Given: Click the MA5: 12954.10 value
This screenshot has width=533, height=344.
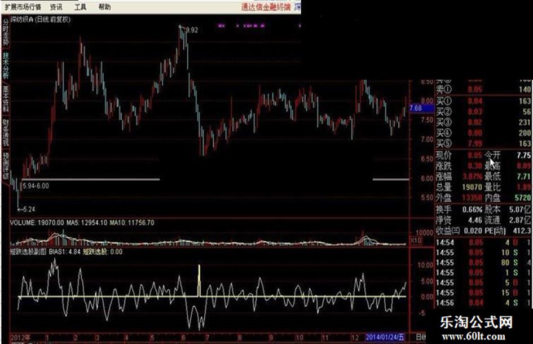Looking at the screenshot, I should [87, 223].
